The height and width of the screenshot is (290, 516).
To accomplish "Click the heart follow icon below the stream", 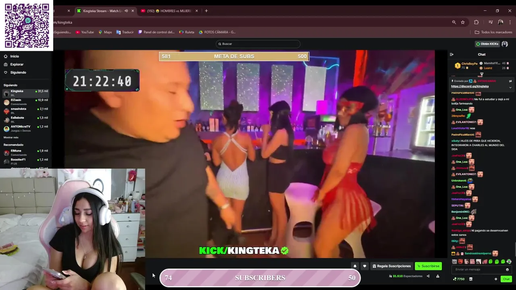I will [364, 266].
